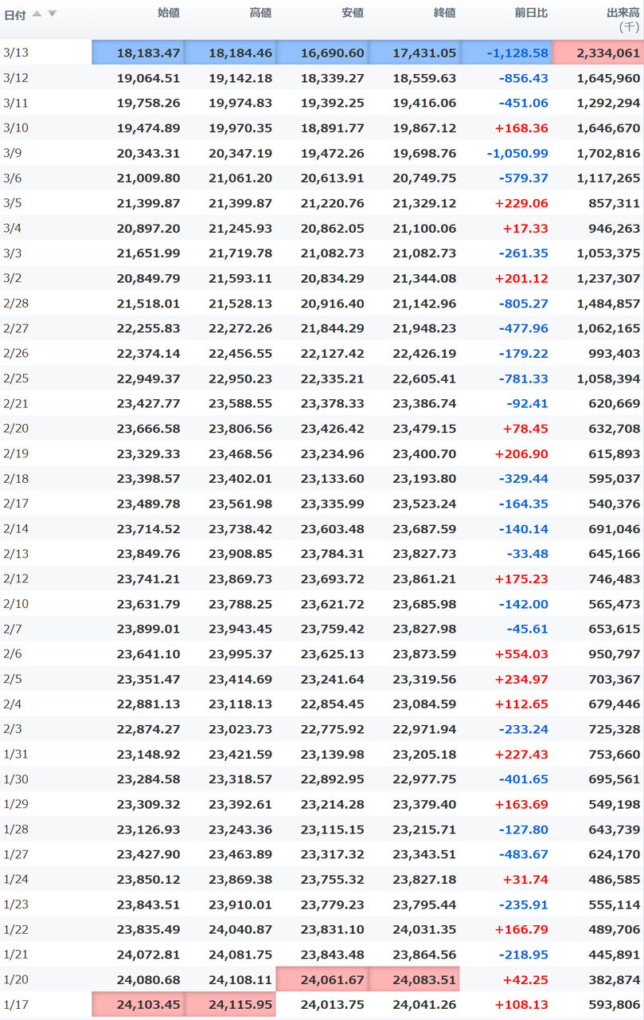Select the 1/24 closing price 23,827.18
The image size is (644, 1020).
424,879
